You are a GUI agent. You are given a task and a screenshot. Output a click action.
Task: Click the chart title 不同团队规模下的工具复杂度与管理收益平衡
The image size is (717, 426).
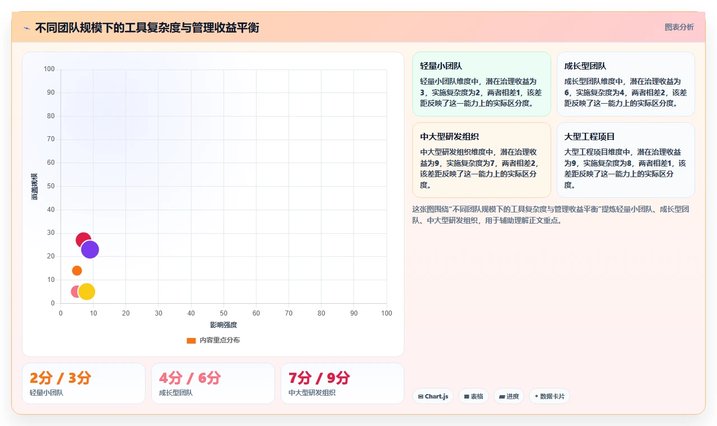point(147,28)
